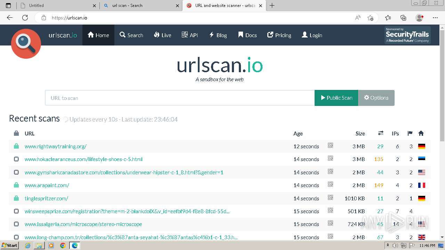Open the Search nav item
Screen dimensions: 445x250
pyautogui.click(x=131, y=35)
